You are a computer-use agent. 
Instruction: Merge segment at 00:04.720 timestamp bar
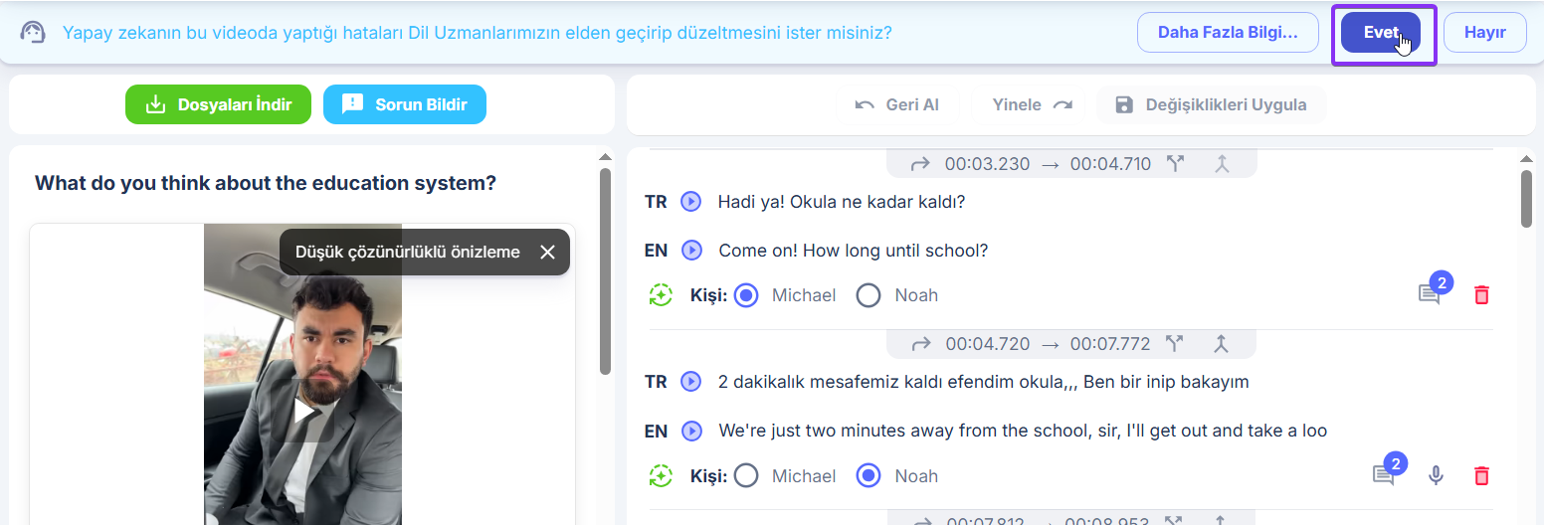[1222, 344]
